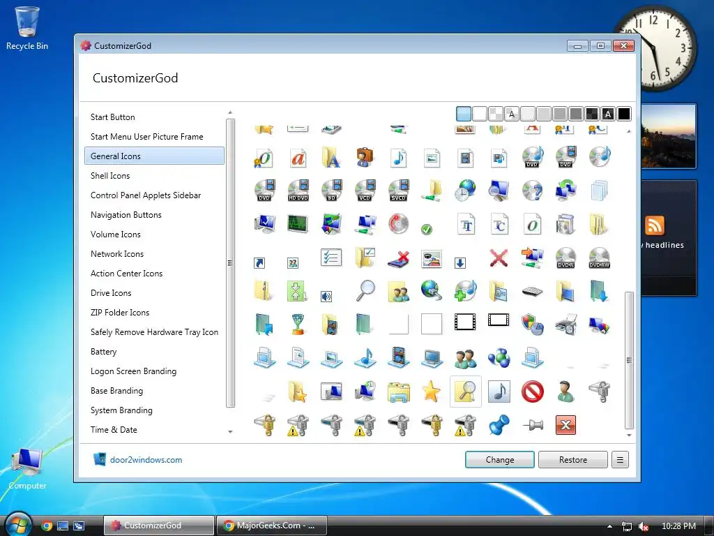Click the Restore button

tap(573, 460)
